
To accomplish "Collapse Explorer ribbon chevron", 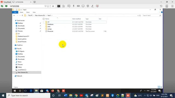I will 159,12.
